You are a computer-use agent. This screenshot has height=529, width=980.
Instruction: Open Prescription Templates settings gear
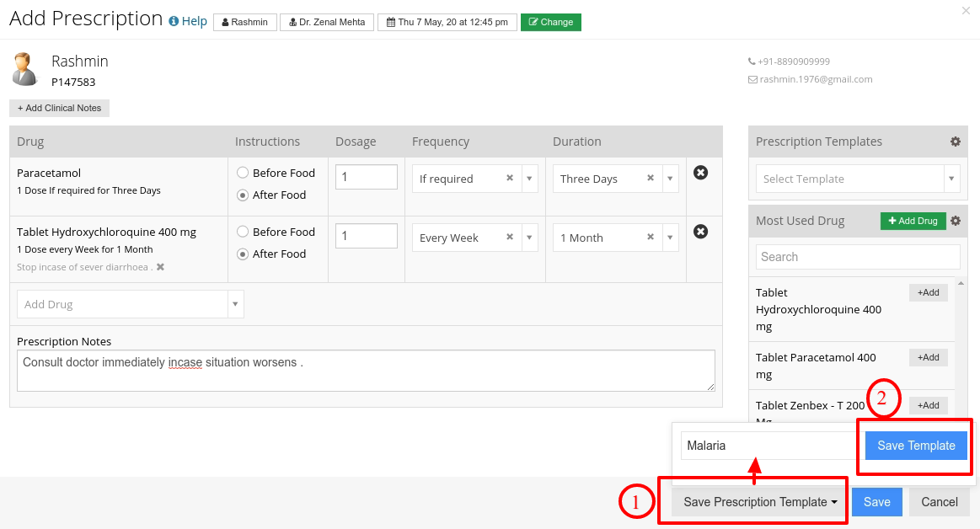(955, 142)
